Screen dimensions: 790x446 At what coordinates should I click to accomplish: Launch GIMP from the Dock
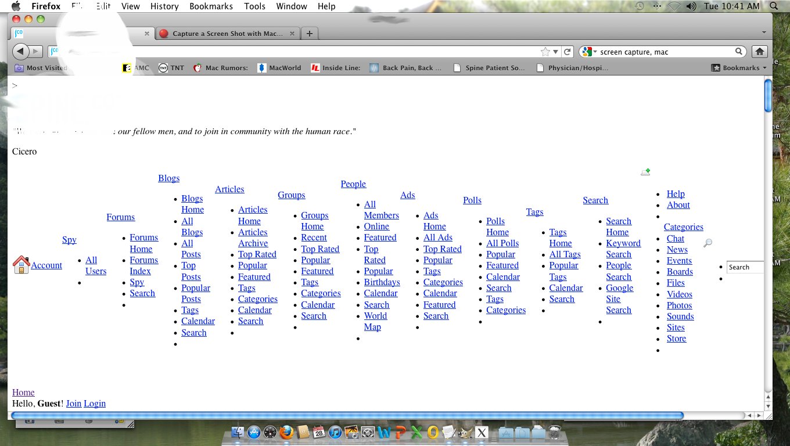pos(465,433)
